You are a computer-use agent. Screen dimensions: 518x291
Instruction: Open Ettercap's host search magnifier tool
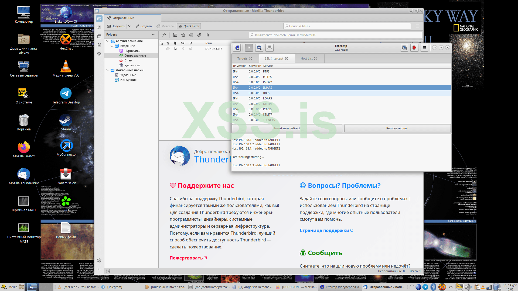pyautogui.click(x=259, y=48)
